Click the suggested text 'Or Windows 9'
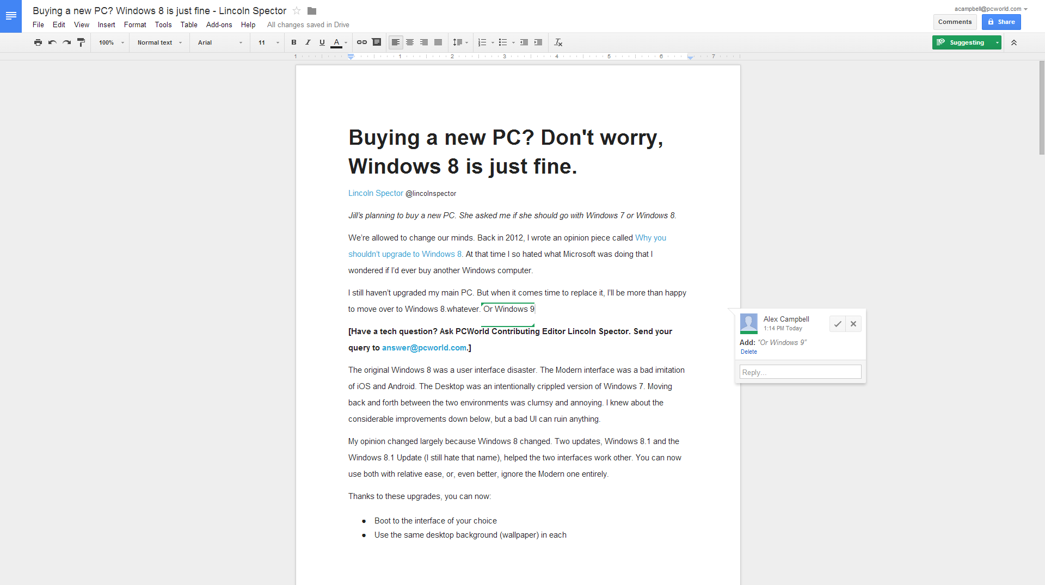 click(x=509, y=309)
